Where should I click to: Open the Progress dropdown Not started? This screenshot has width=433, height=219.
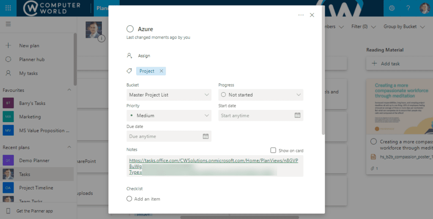tap(260, 95)
